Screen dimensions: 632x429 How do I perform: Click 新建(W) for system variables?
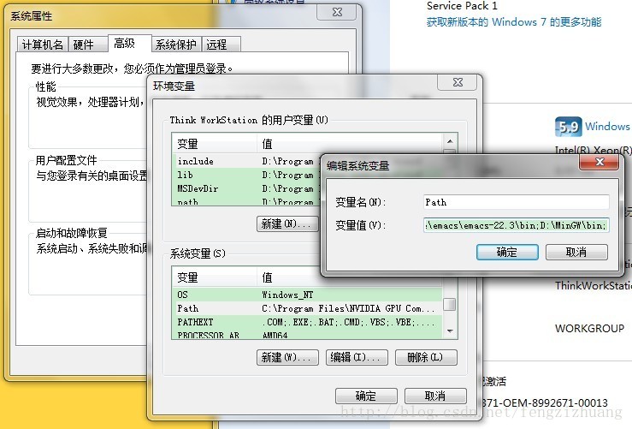click(x=287, y=357)
